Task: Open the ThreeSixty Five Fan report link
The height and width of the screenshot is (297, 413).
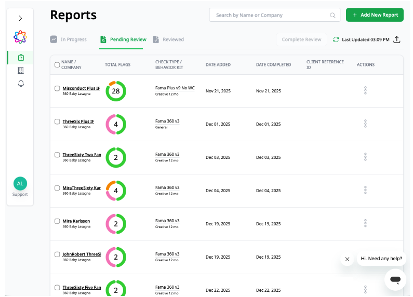Action: tap(82, 287)
